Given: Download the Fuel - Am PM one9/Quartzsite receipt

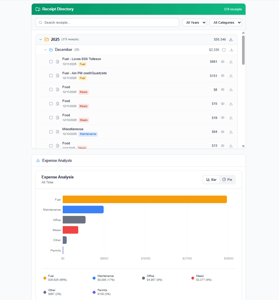Looking at the screenshot, I should [x=231, y=76].
